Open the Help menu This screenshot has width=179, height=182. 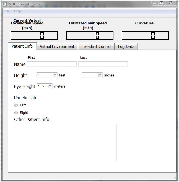click(17, 11)
